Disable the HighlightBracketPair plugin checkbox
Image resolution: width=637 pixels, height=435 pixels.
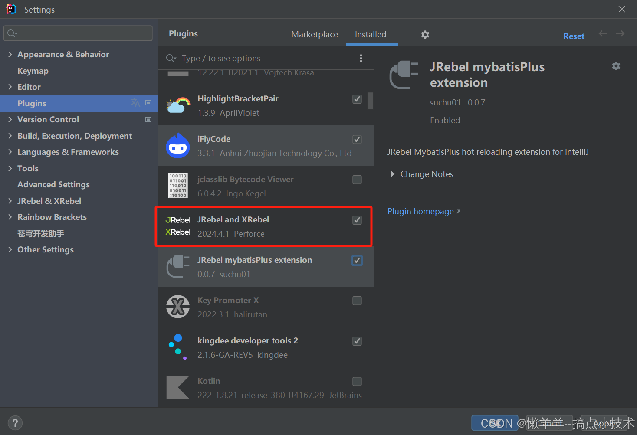coord(357,99)
